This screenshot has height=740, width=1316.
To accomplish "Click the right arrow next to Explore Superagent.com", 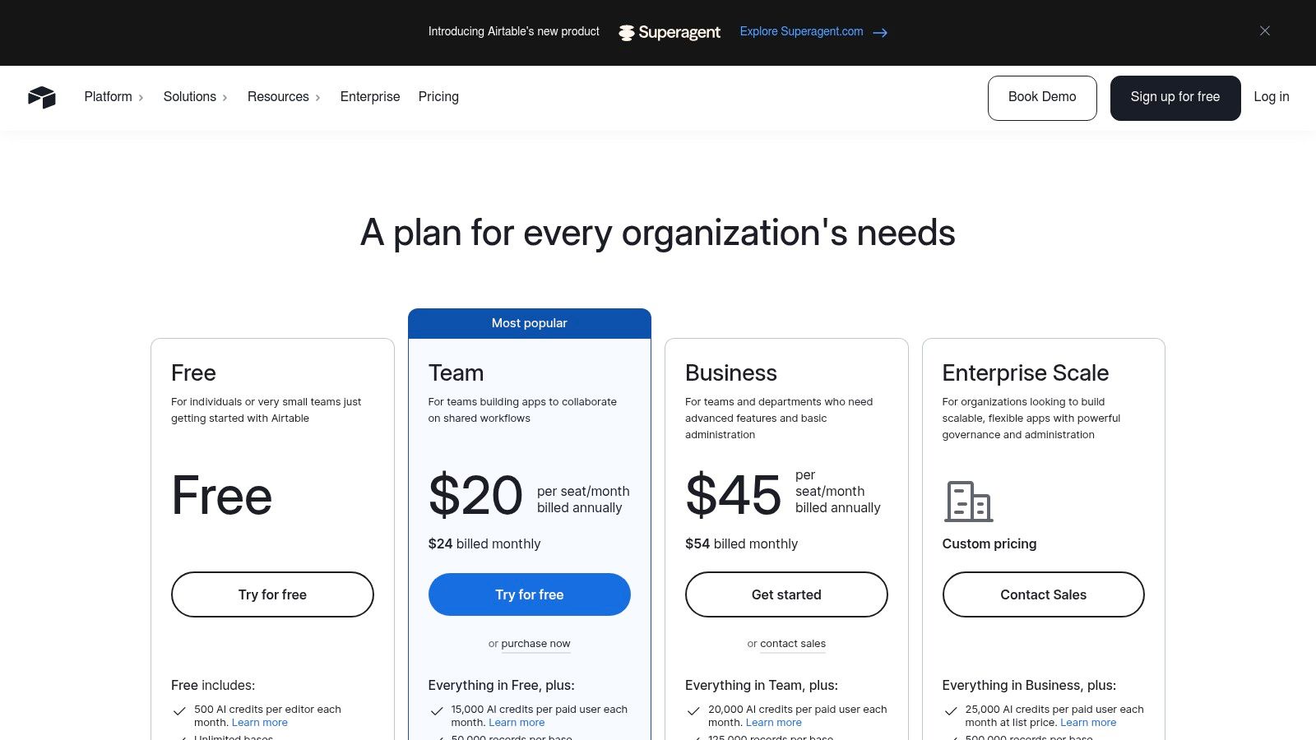I will point(880,32).
